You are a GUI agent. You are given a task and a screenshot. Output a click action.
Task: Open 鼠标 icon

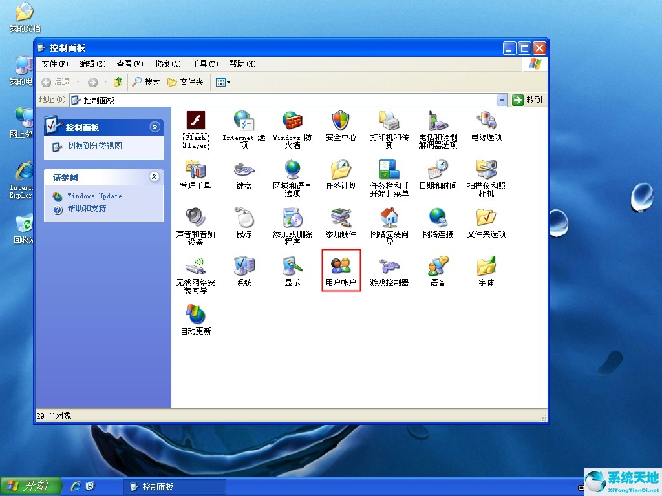244,223
